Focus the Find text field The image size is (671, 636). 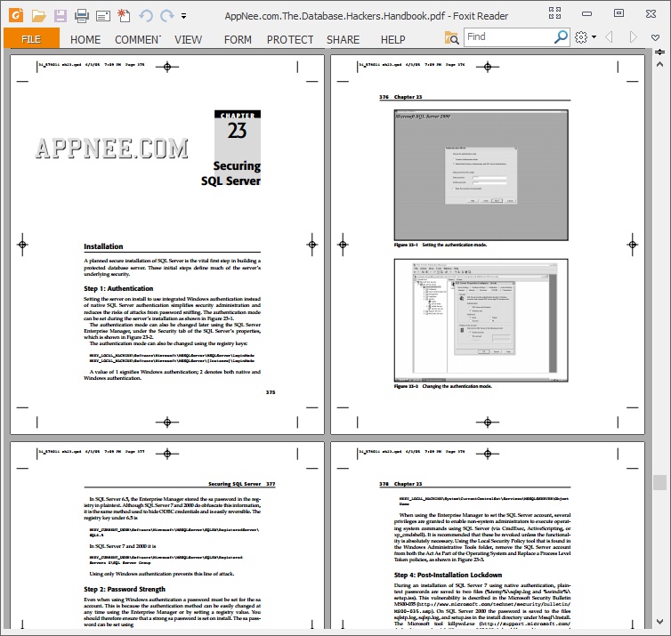(509, 37)
